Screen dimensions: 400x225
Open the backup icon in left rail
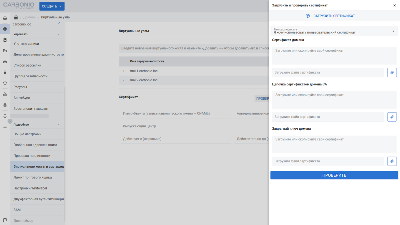click(x=5, y=94)
